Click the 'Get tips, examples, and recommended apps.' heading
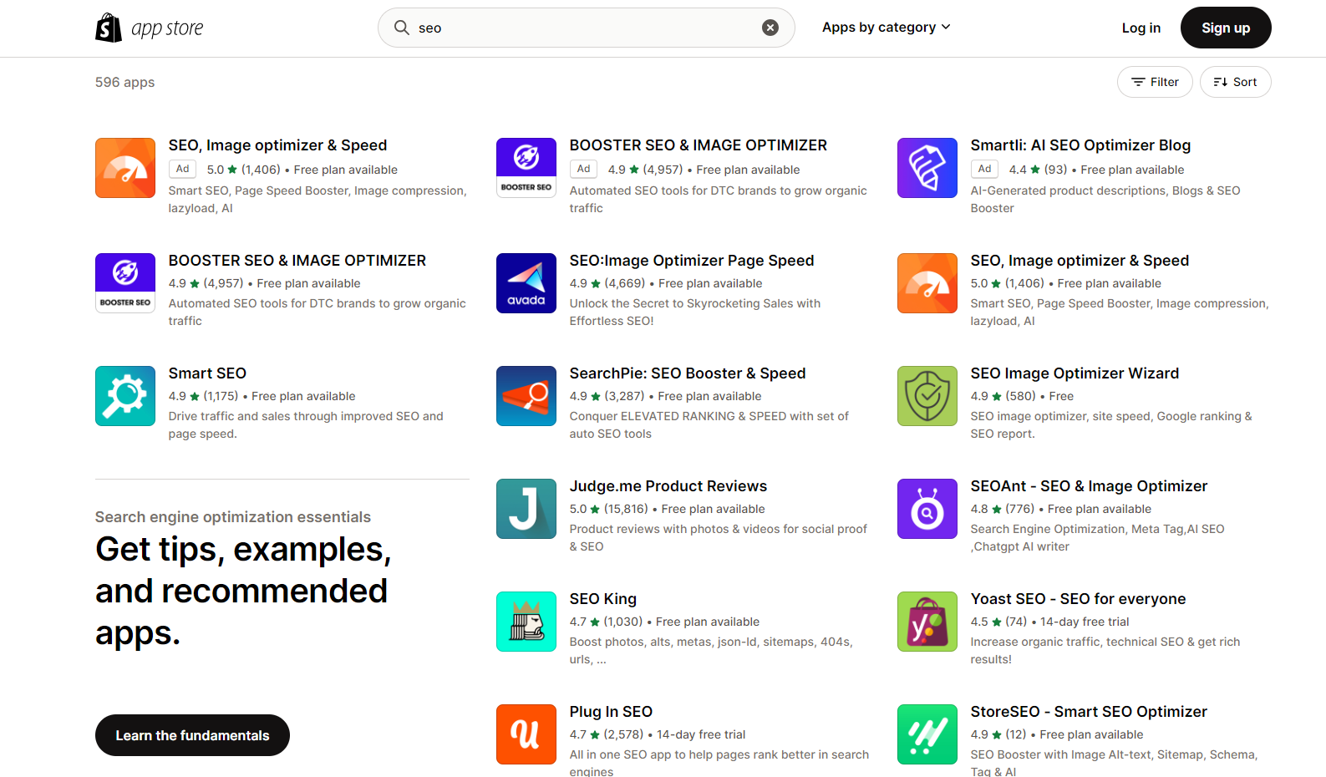Image resolution: width=1326 pixels, height=777 pixels. click(x=243, y=591)
